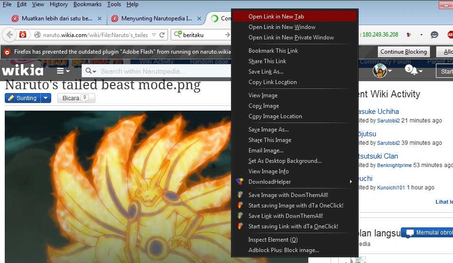
Task: Expand the DownloadHelper submenu
Action: (295, 181)
